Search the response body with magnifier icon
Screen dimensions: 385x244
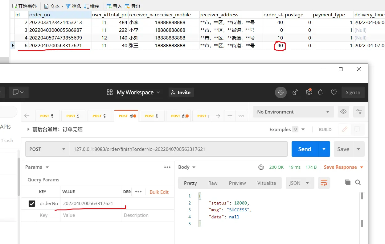(x=358, y=182)
